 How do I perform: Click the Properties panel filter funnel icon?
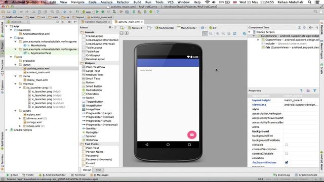[x=315, y=90]
